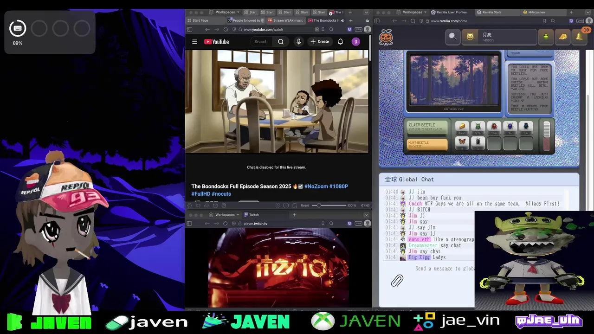Click Remilia pumpkin logo
594x334 pixels.
[x=386, y=37]
